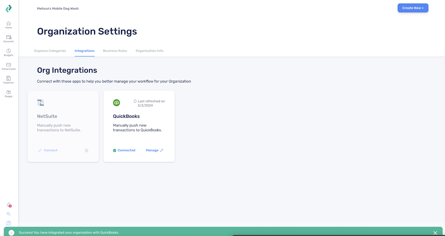Click the success message text in banner
This screenshot has height=236, width=445.
tap(69, 233)
